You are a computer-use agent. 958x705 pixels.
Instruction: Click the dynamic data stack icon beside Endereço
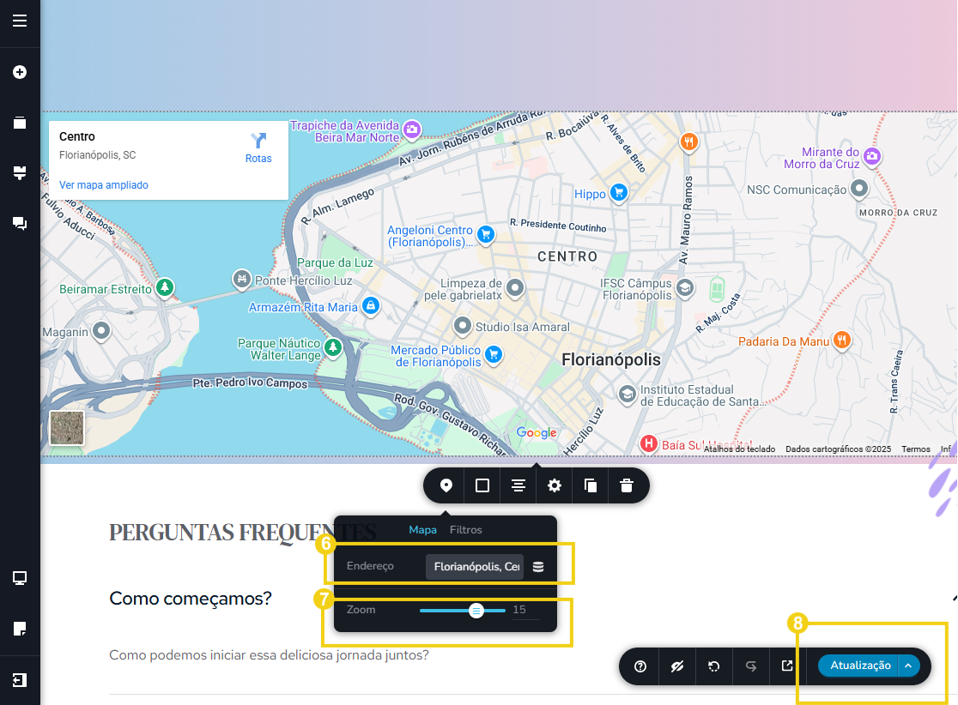538,567
